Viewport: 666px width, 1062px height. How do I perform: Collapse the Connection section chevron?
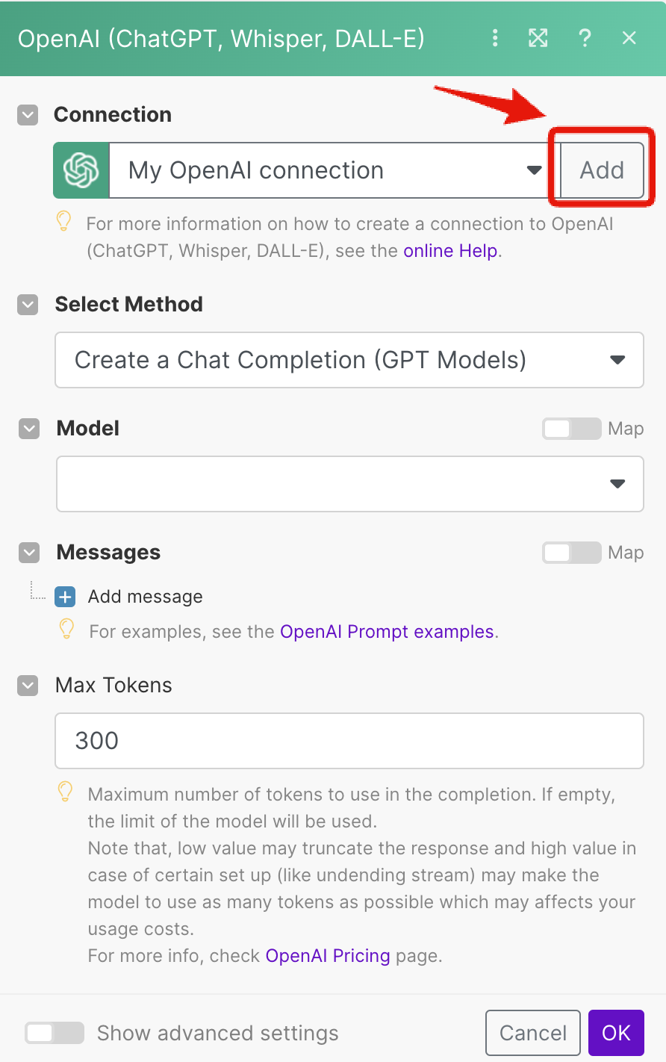point(28,115)
